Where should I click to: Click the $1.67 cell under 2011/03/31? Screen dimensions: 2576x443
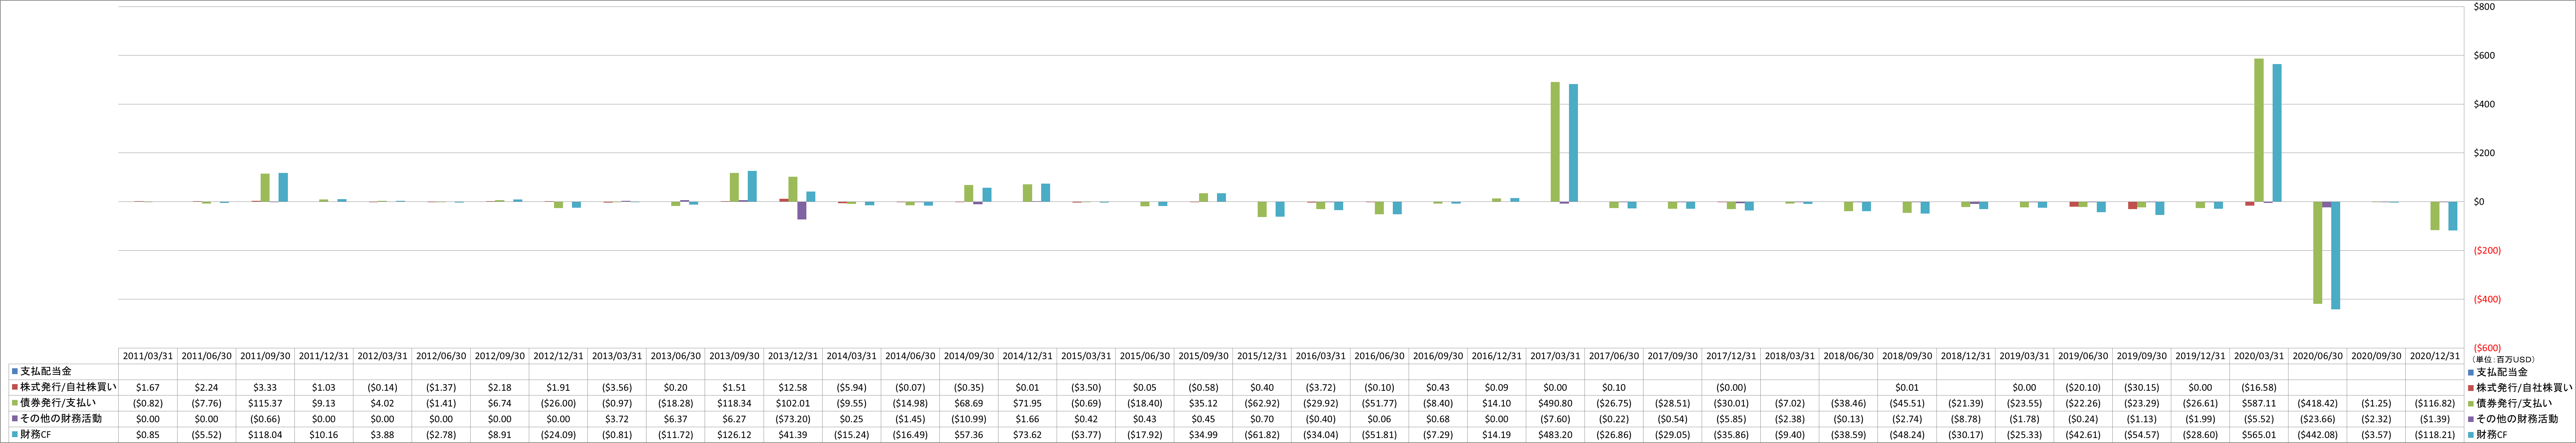(148, 387)
